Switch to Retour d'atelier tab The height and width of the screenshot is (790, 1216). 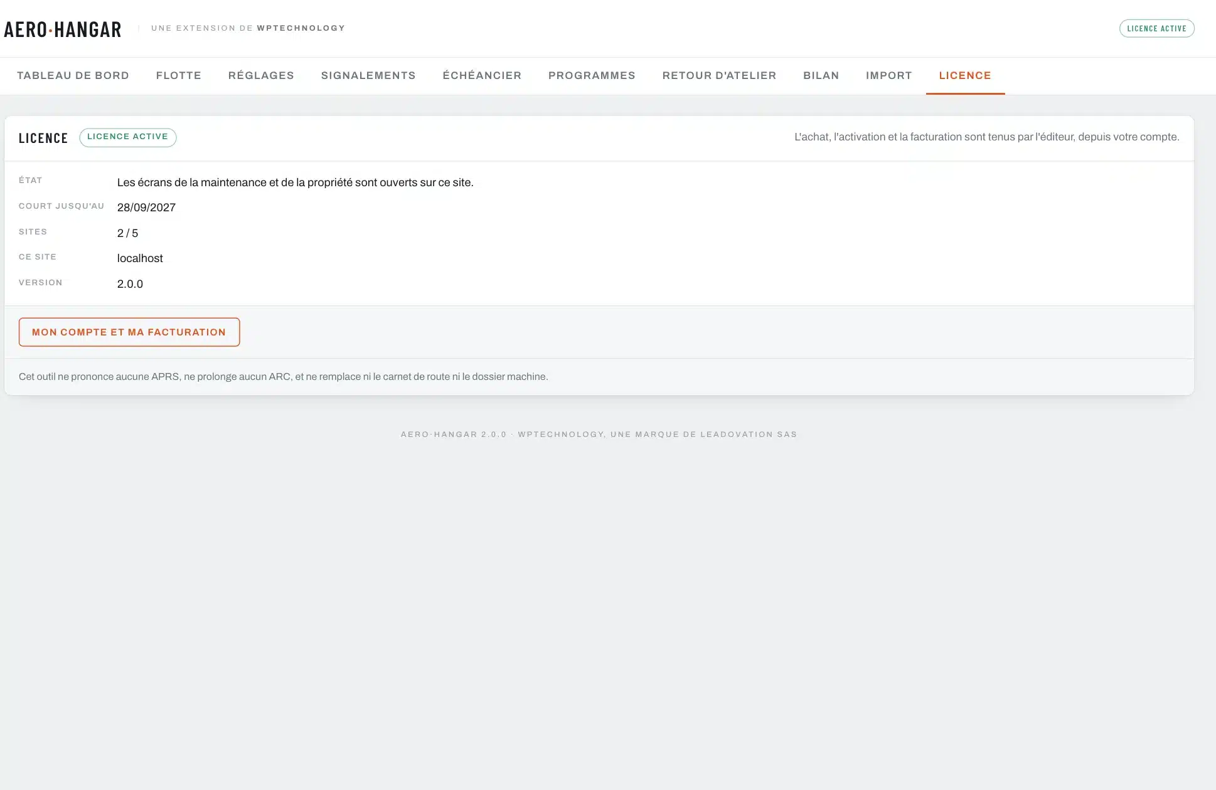coord(719,76)
